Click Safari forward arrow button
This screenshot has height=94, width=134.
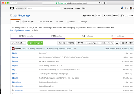[15, 3]
